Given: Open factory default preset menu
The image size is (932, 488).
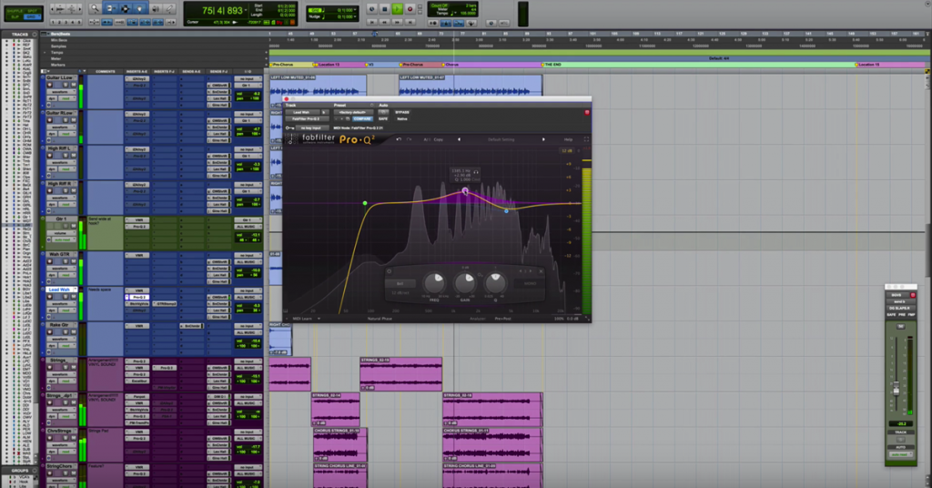Looking at the screenshot, I should click(x=354, y=112).
